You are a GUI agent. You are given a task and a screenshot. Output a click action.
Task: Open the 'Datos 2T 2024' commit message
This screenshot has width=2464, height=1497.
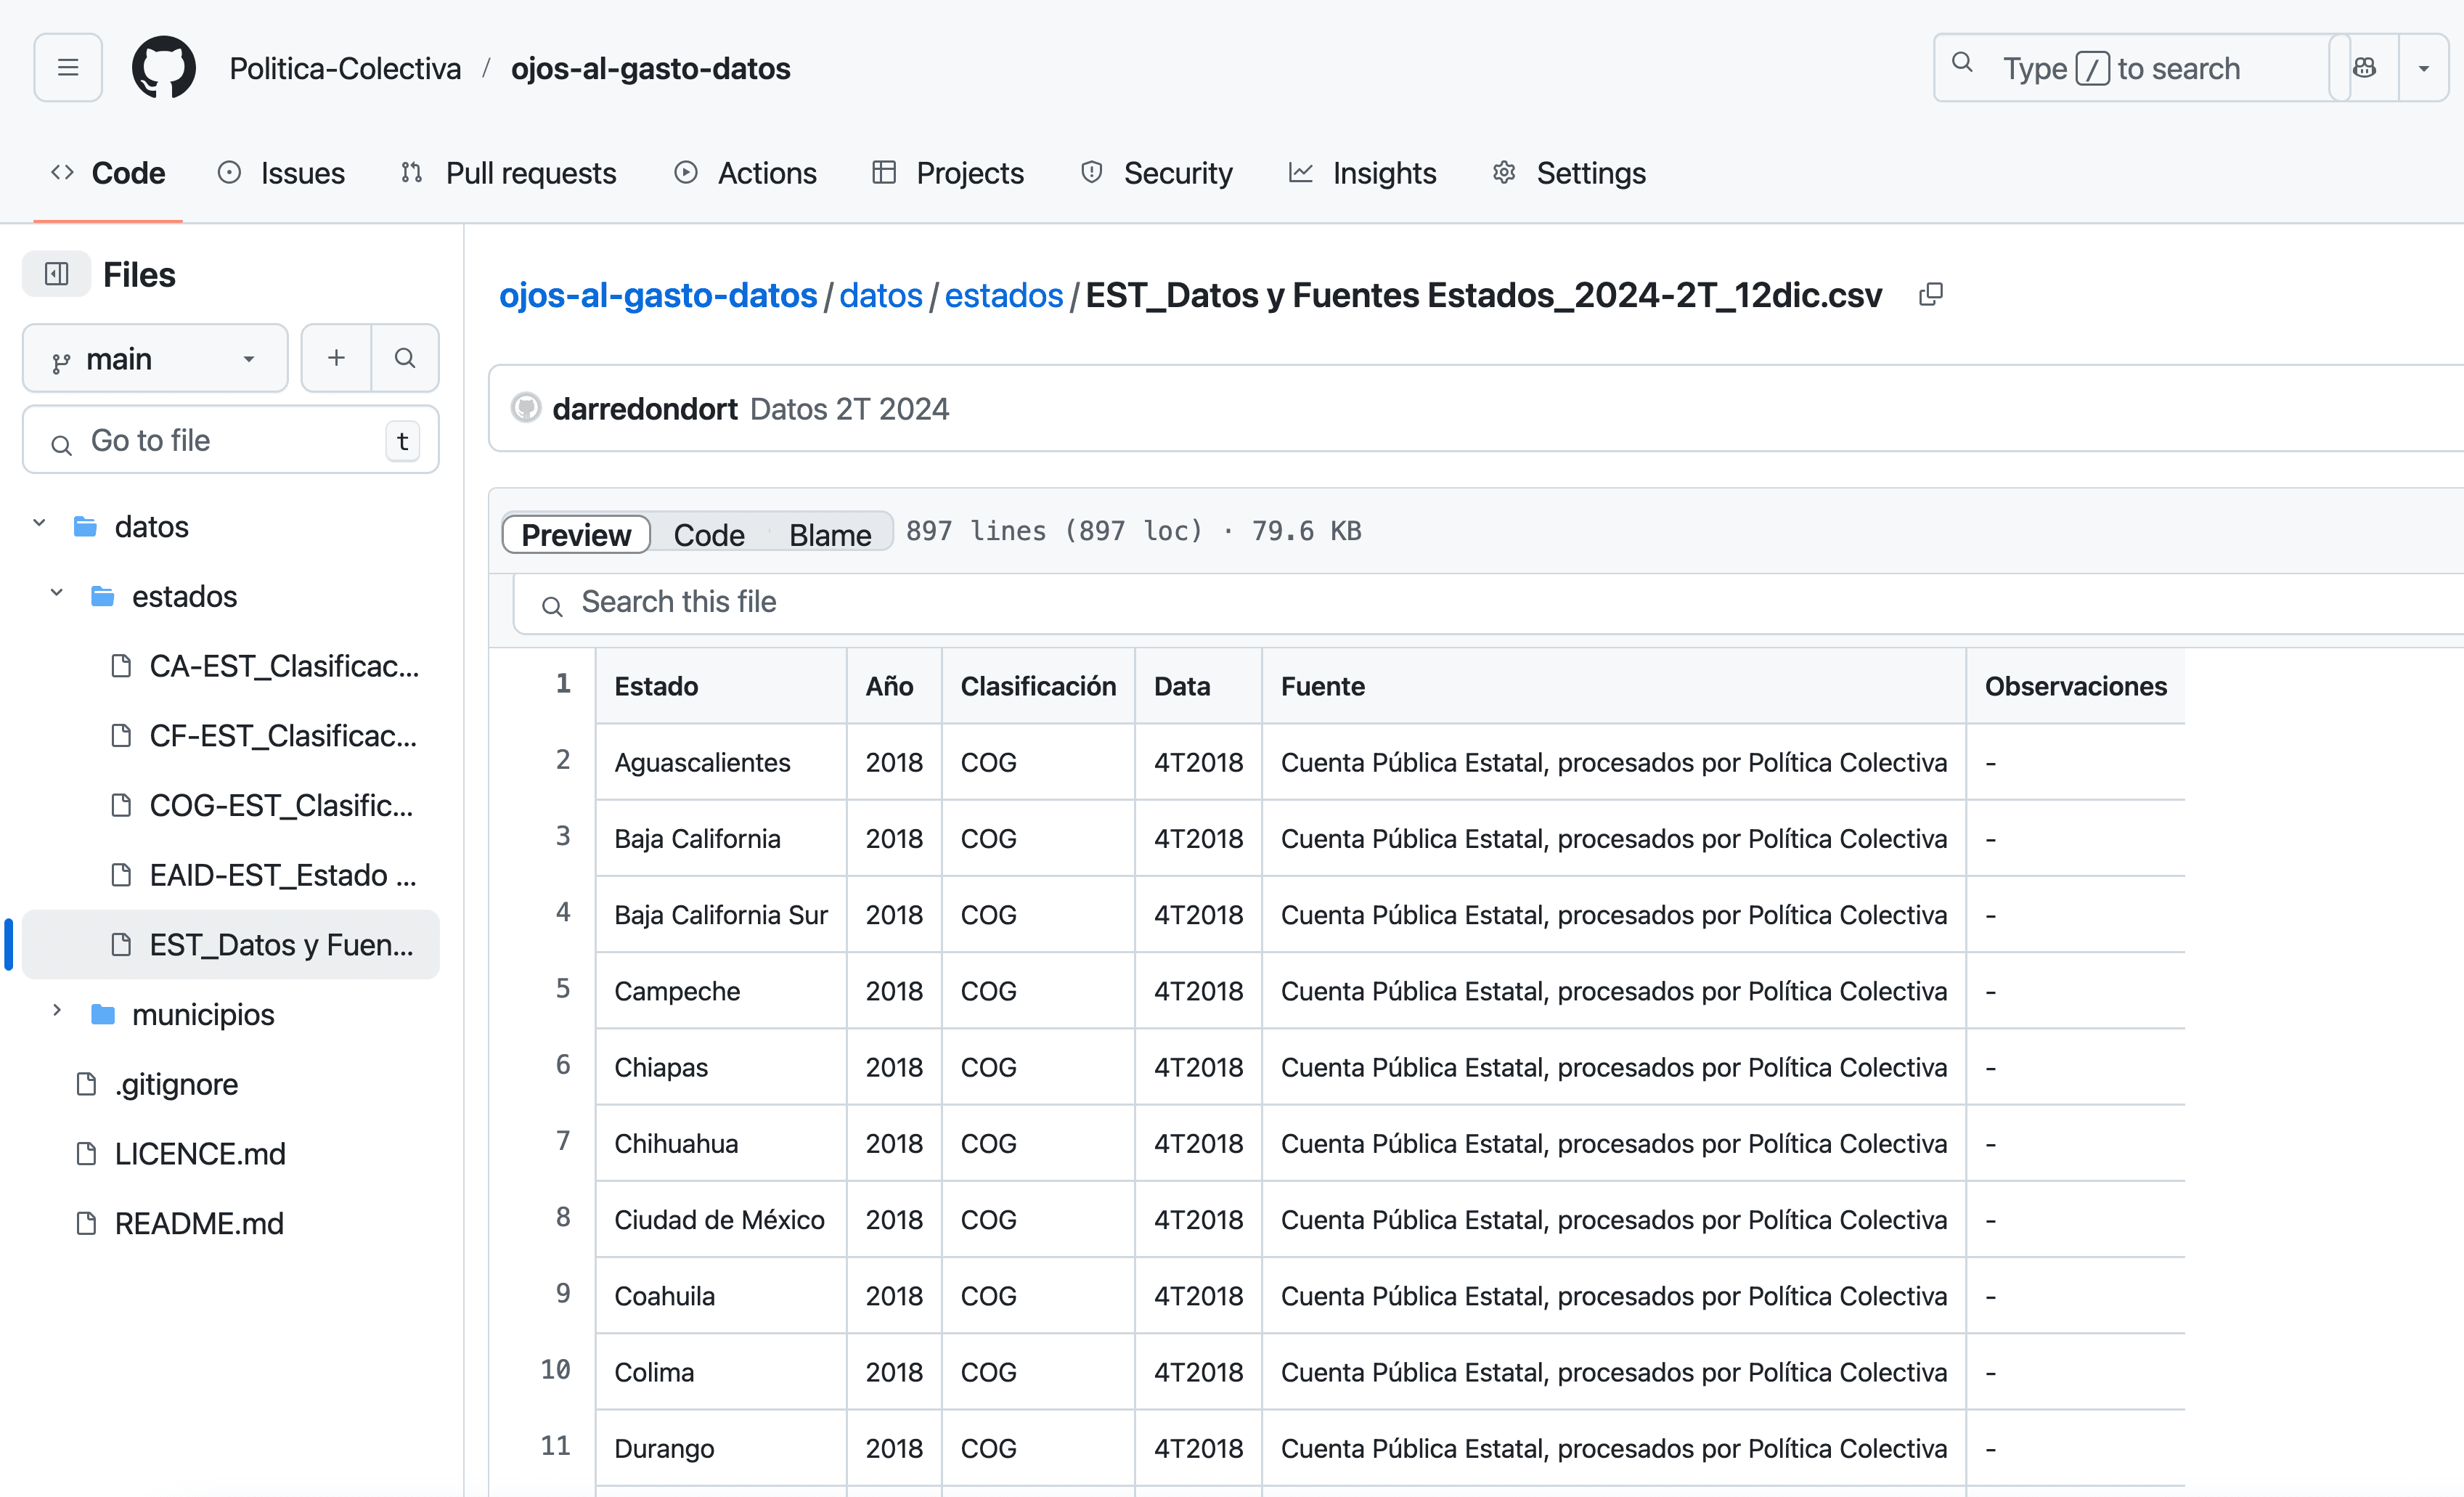click(849, 408)
